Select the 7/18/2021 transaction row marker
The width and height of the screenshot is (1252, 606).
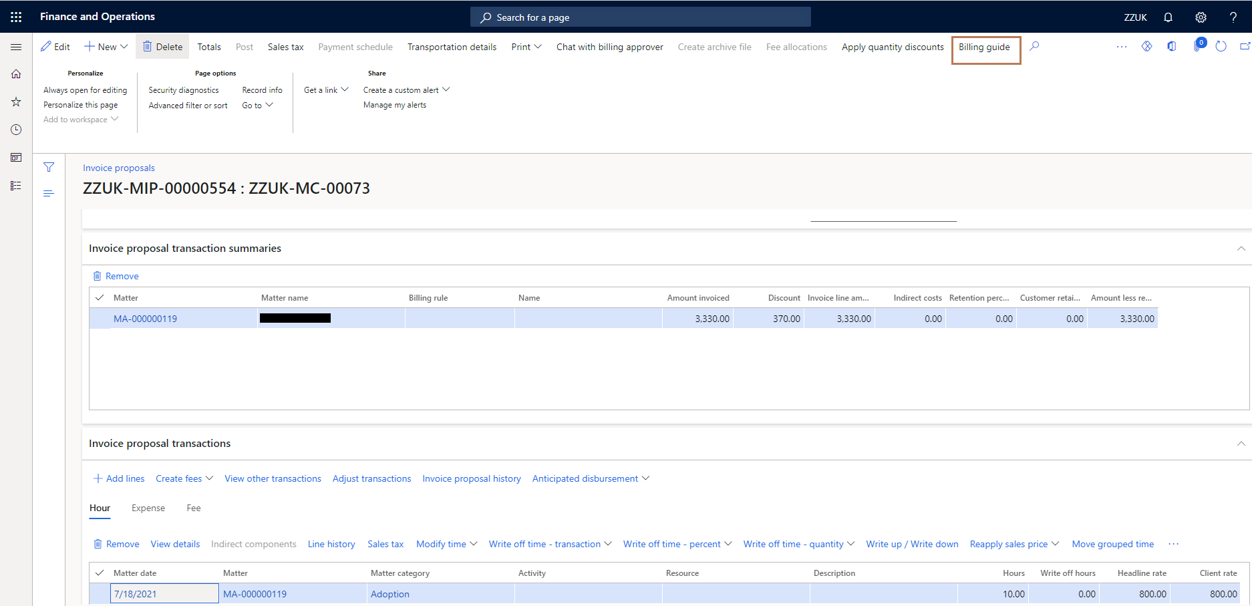point(100,594)
